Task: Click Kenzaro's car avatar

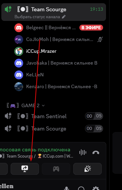Action: coord(19,87)
